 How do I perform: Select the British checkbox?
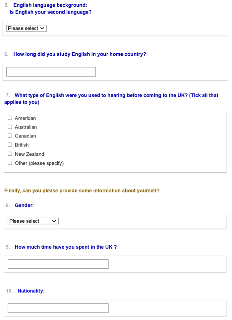click(10, 145)
